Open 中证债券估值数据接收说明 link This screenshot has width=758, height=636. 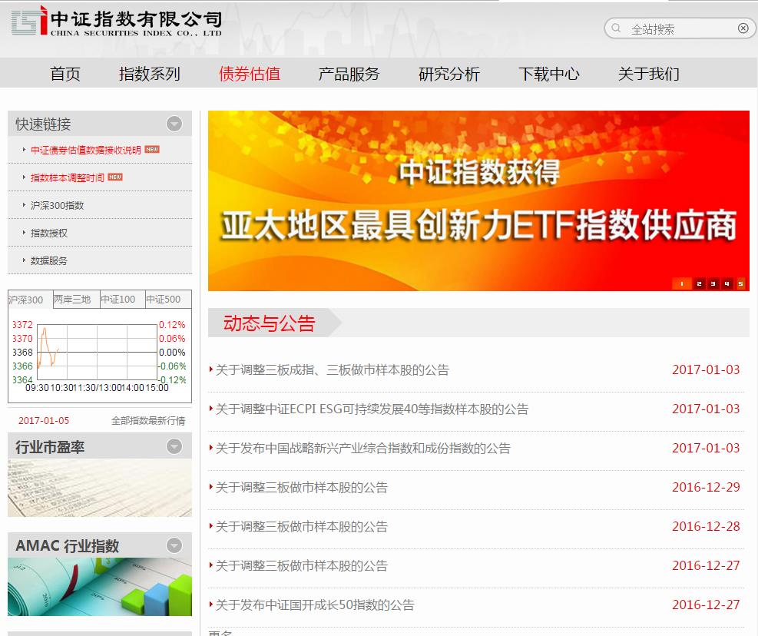(x=85, y=150)
